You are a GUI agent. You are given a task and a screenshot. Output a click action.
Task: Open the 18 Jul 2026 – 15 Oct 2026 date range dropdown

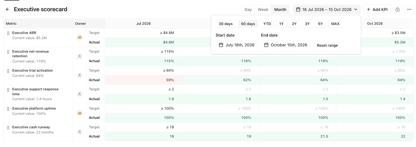[327, 9]
